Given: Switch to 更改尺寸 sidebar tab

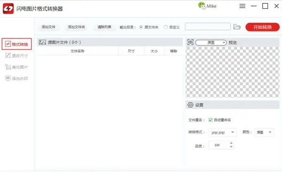Looking at the screenshot, I should pos(17,56).
